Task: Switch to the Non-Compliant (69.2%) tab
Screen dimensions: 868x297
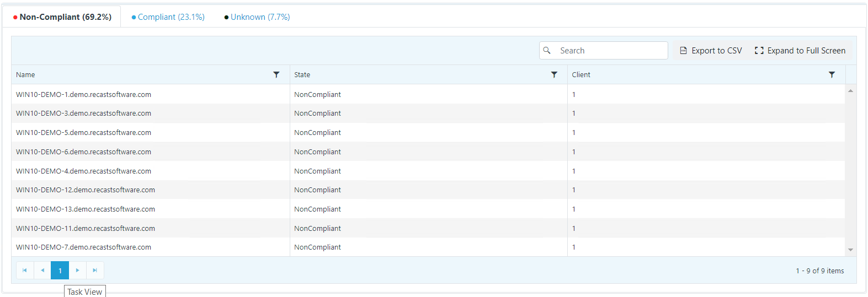Action: point(62,17)
